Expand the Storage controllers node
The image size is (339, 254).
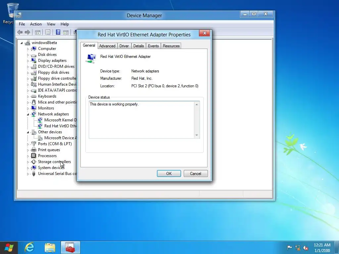(28, 162)
